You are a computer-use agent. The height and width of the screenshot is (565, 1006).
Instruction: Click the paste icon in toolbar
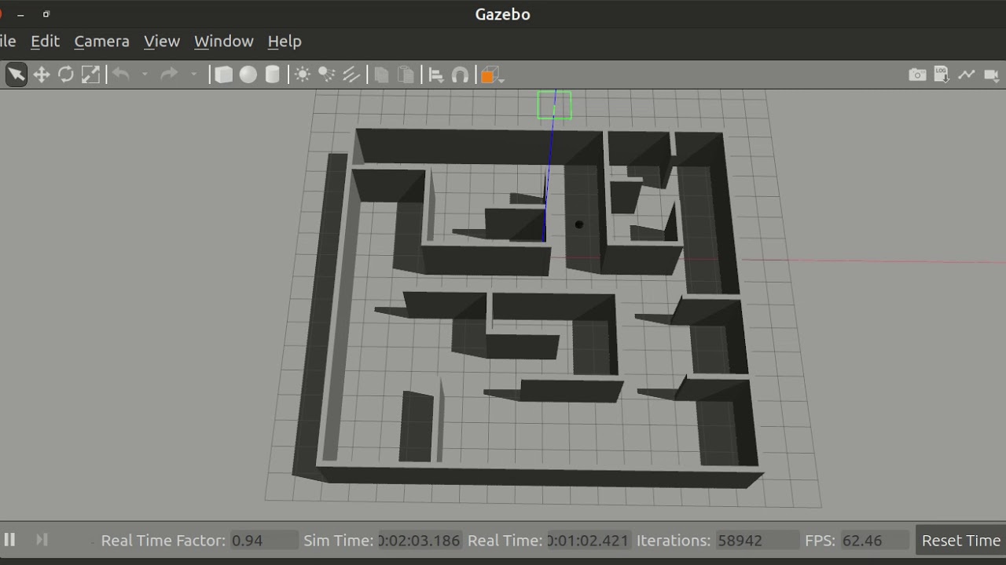tap(406, 75)
